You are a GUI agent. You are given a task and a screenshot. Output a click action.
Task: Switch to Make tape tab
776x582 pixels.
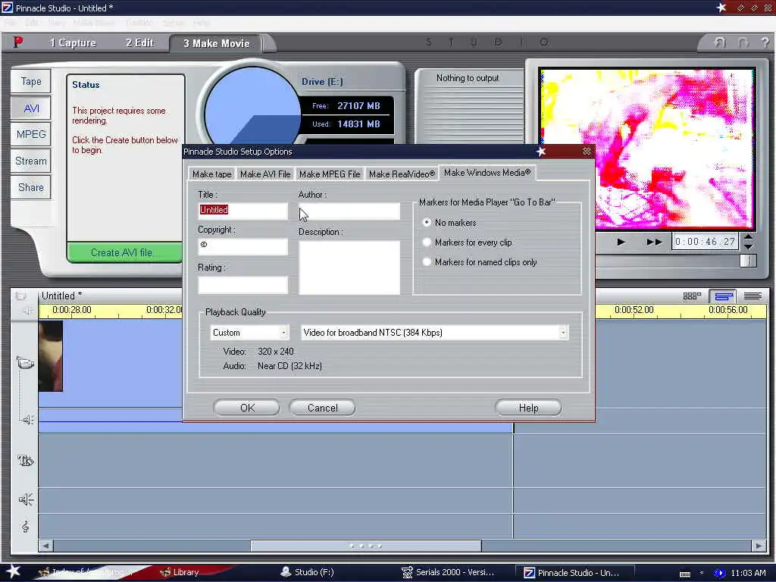(x=212, y=174)
